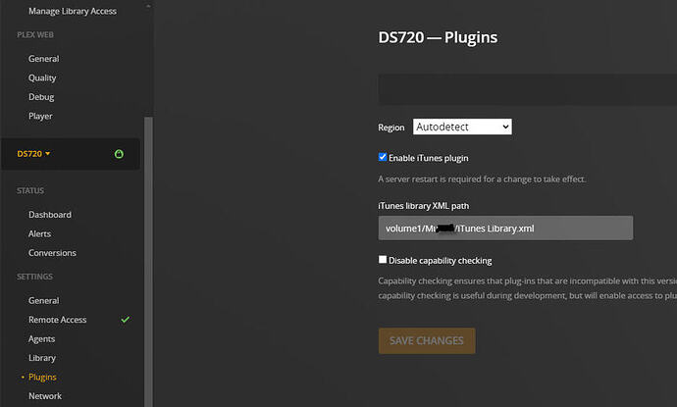Viewport: 677px width, 407px height.
Task: Click the 'Region' label
Action: tap(391, 127)
